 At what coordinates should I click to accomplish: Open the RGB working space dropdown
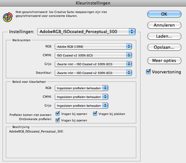(x=93, y=46)
